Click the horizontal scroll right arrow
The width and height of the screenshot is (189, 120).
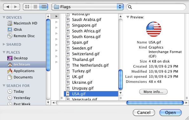[186, 103]
